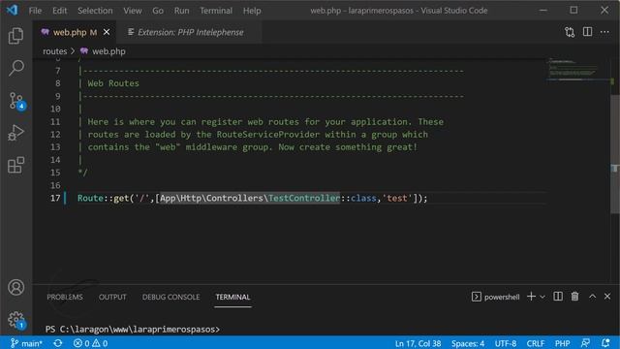Change file encoding UTF-8
The image size is (620, 349).
tap(506, 343)
